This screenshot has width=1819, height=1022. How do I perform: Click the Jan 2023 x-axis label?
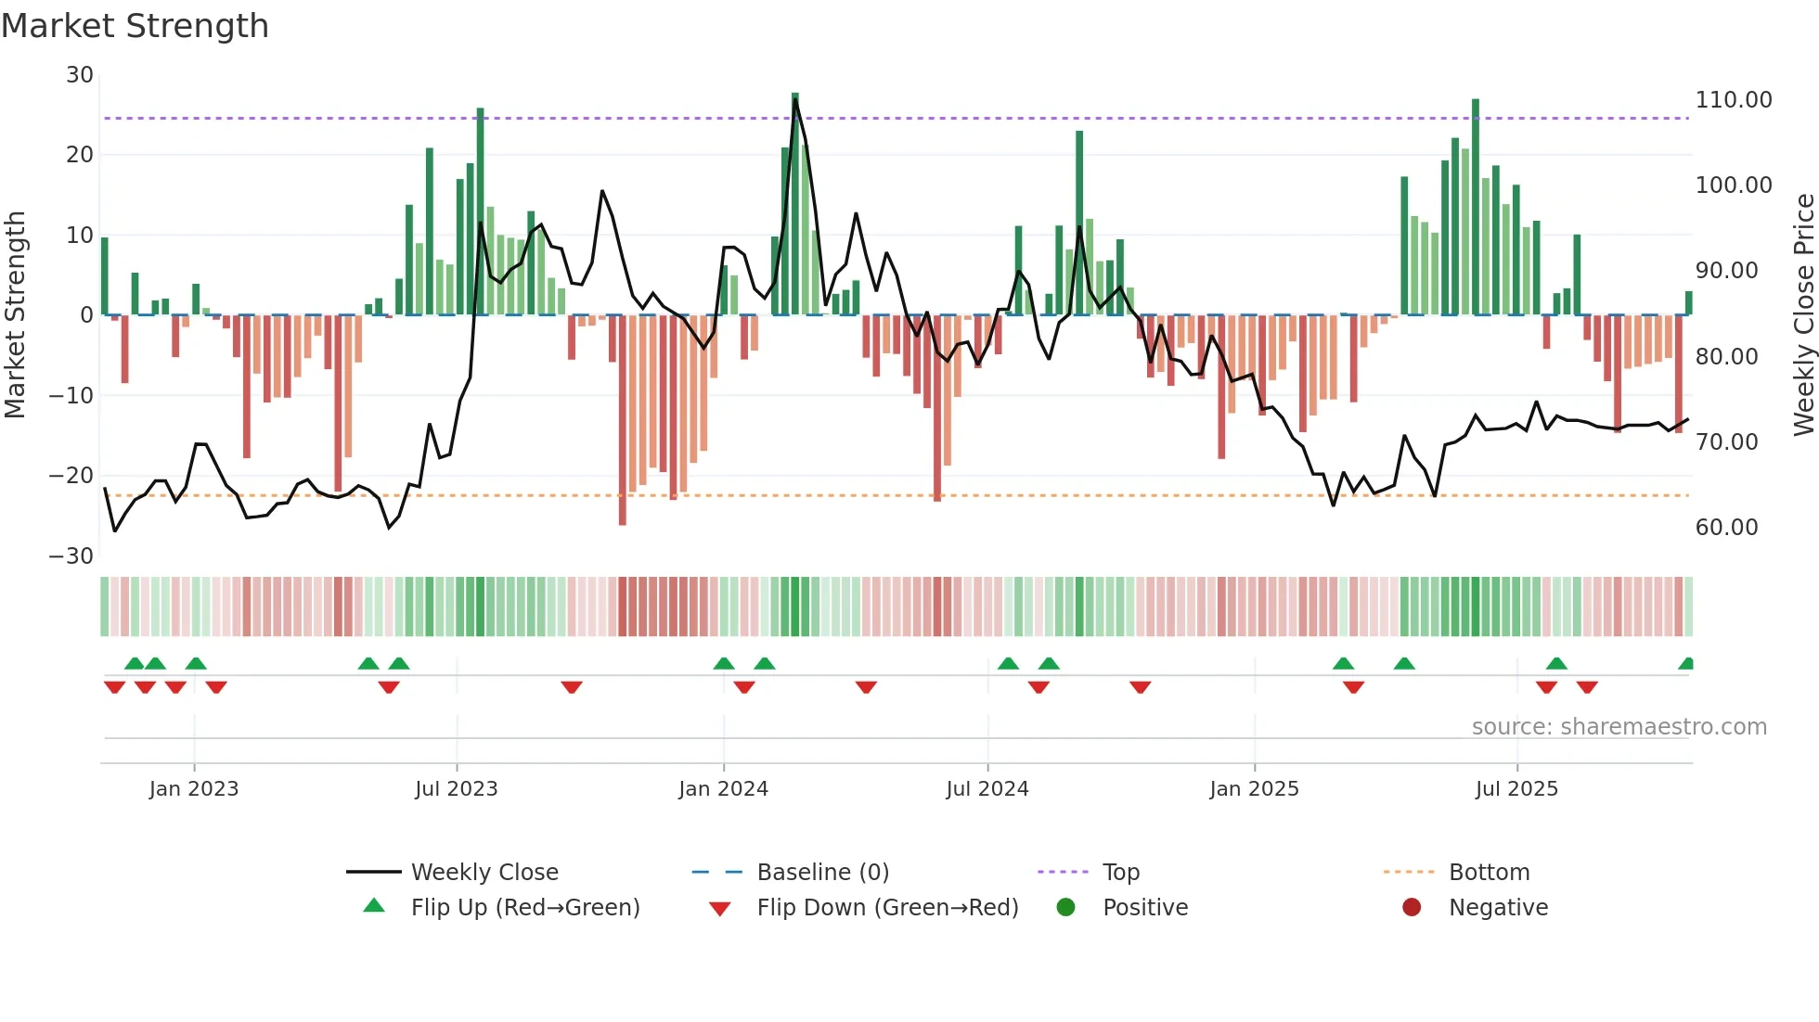pyautogui.click(x=194, y=788)
